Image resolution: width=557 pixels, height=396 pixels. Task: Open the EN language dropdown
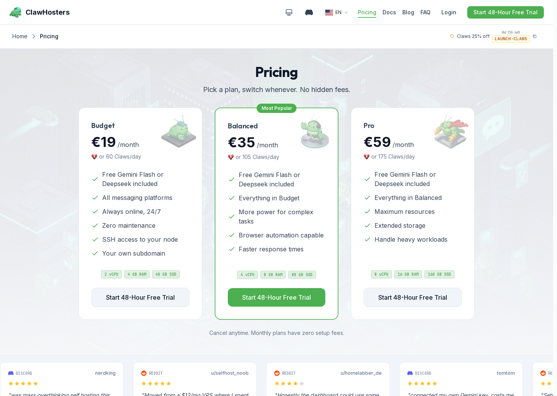338,12
